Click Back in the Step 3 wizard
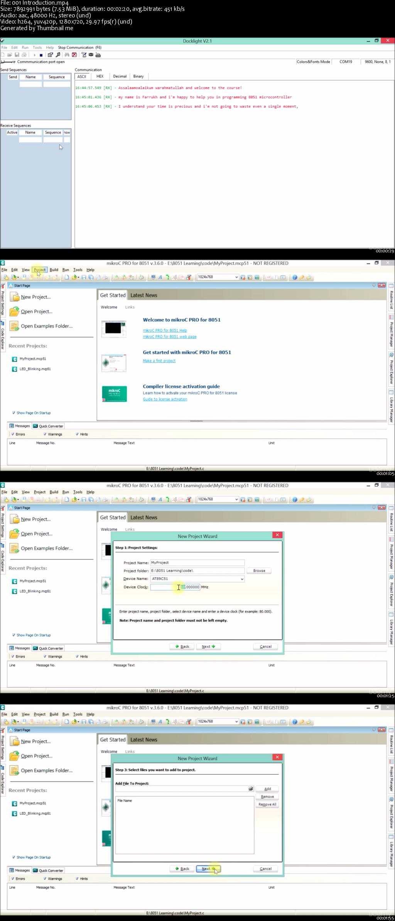 coord(182,869)
